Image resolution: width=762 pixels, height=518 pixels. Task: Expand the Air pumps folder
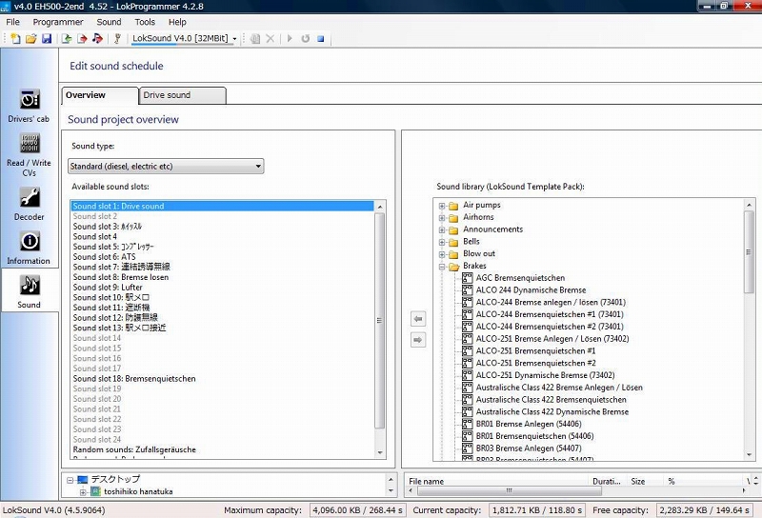coord(442,206)
